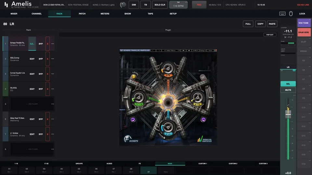Toggle the DIM button
Image resolution: width=312 pixels, height=175 pixels.
(134, 5)
